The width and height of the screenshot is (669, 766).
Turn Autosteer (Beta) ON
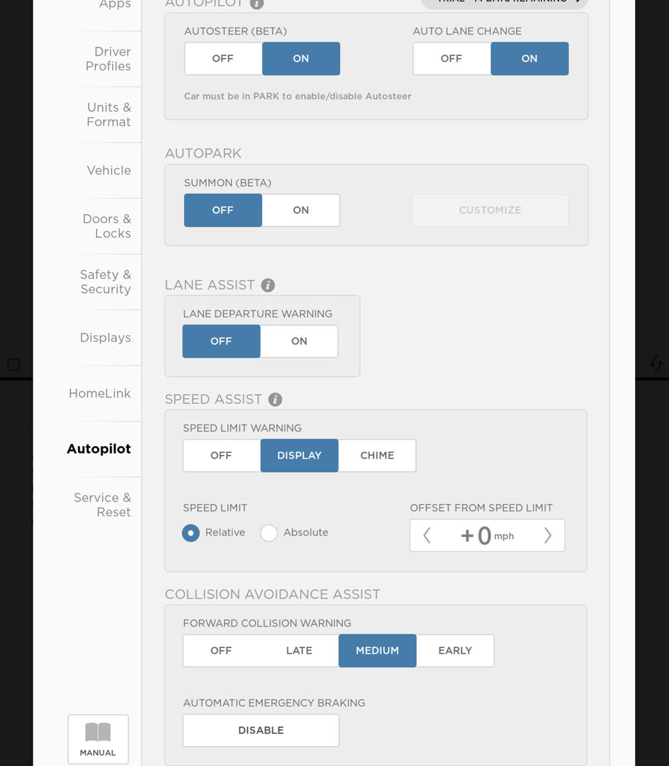pos(301,59)
